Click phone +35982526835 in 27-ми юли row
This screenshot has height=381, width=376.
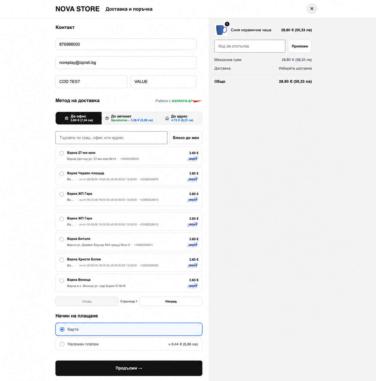point(129,159)
